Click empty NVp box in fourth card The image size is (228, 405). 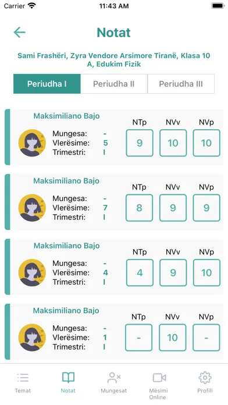(206, 337)
